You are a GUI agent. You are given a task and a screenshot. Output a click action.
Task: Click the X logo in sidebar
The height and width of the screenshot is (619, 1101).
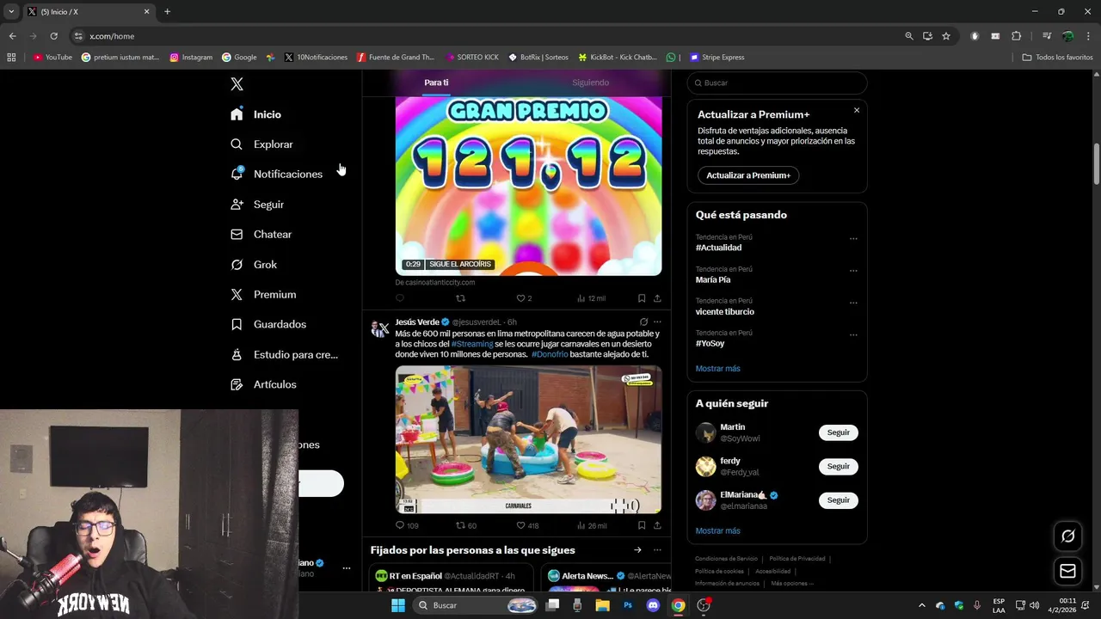(237, 83)
